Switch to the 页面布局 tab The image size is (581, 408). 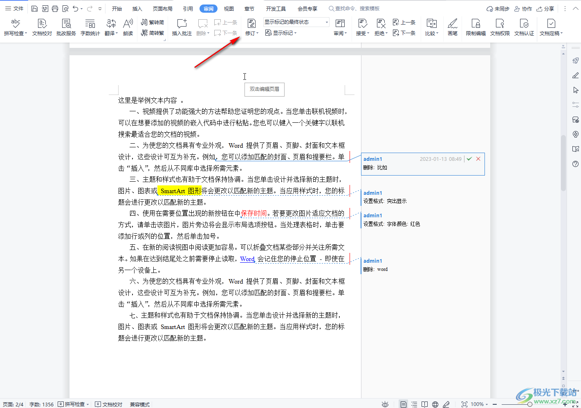[163, 9]
